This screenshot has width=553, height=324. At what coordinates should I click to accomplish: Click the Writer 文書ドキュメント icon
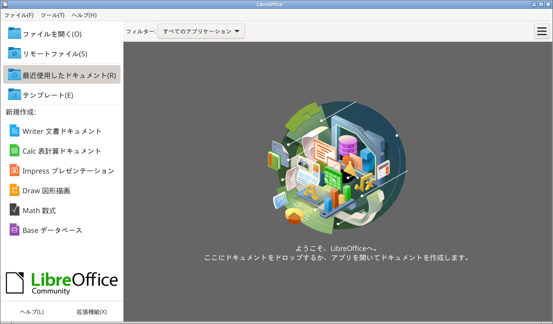[x=15, y=131]
